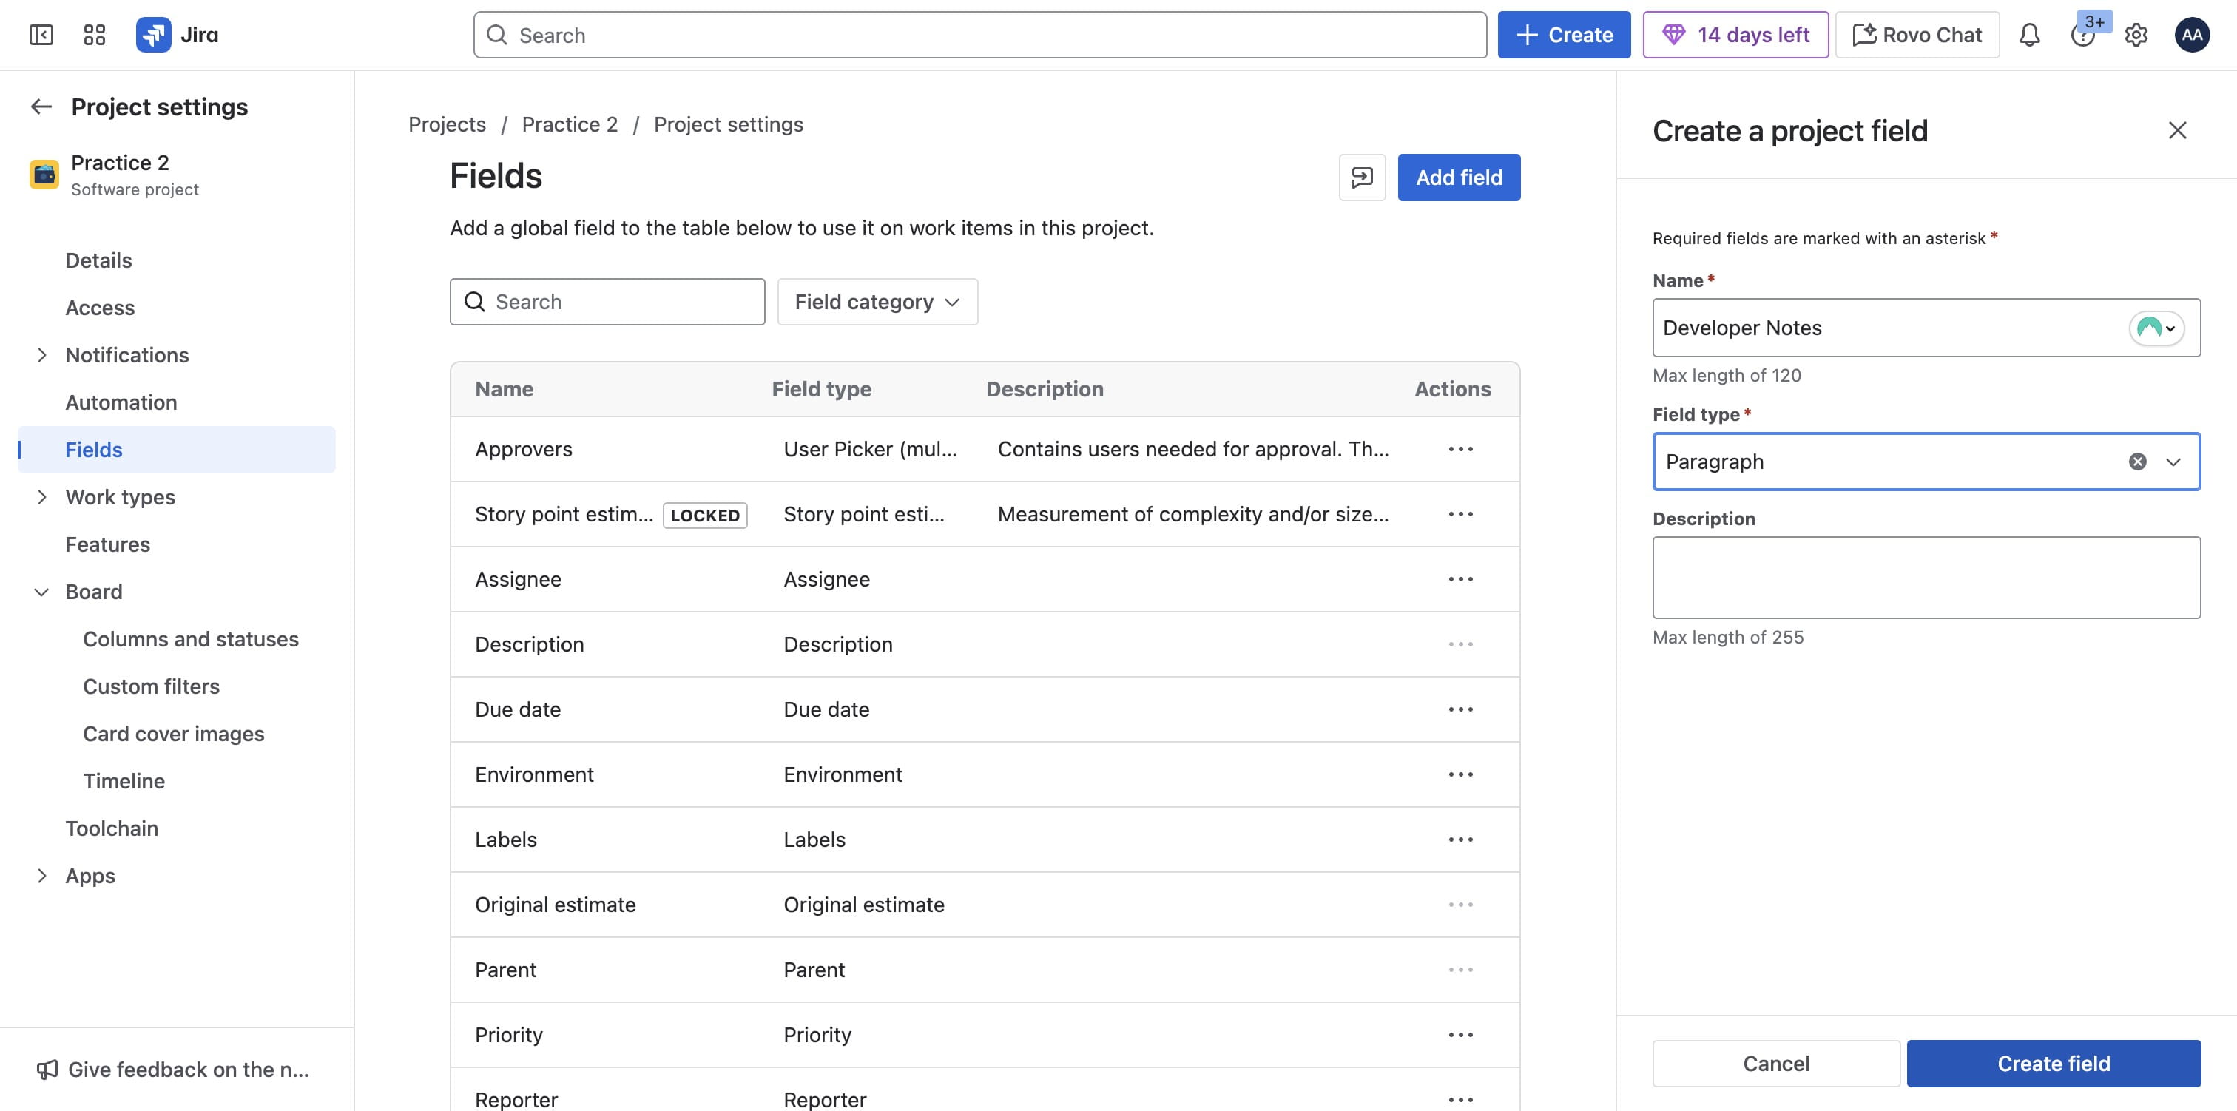
Task: Expand the Work types section
Action: (41, 497)
